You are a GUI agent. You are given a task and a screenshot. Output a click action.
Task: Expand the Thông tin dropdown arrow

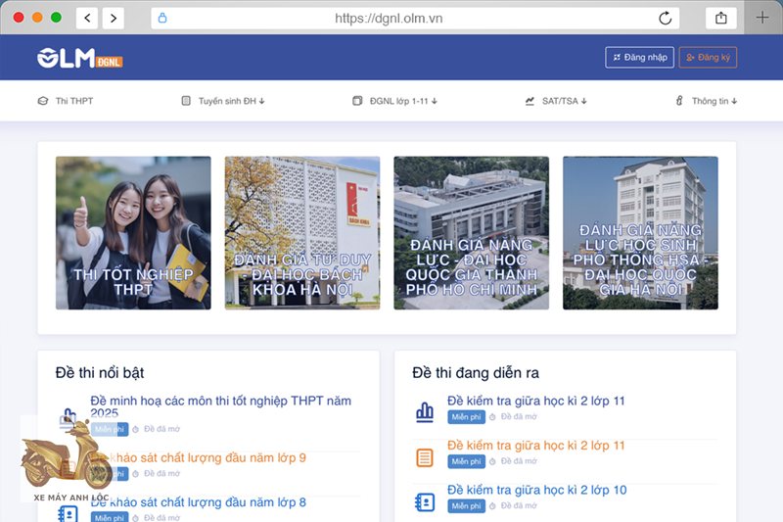pos(734,101)
